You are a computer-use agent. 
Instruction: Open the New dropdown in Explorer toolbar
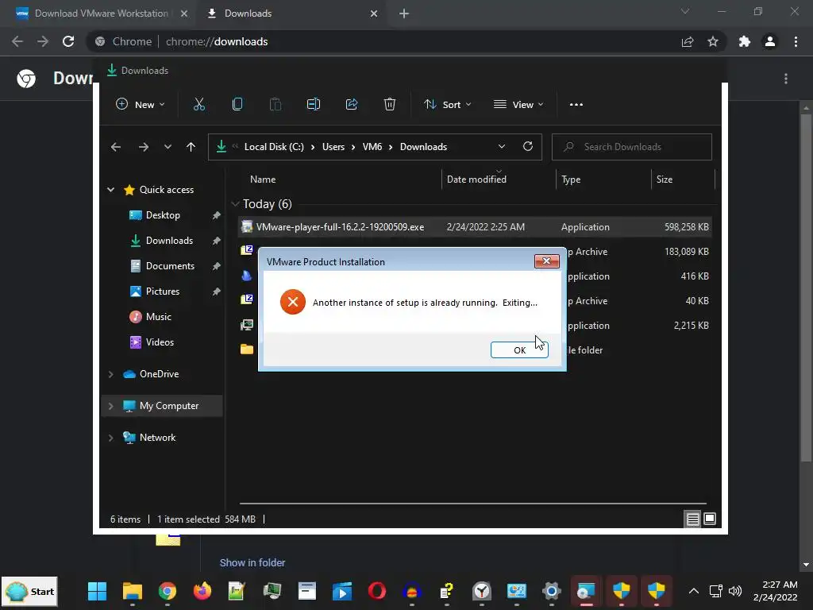[140, 104]
